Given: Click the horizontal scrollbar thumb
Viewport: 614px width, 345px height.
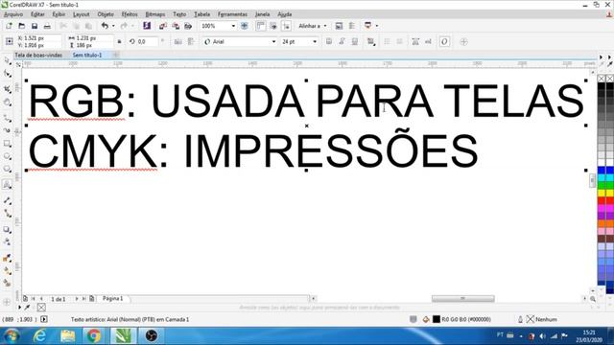Looking at the screenshot, I should (462, 298).
